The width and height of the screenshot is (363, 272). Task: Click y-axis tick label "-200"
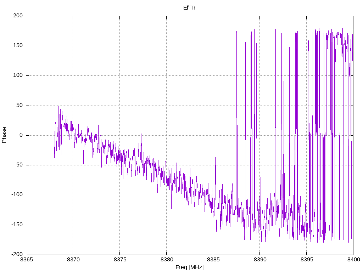pyautogui.click(x=17, y=255)
